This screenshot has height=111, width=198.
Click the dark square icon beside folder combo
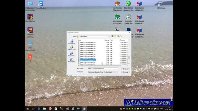pyautogui.click(x=112, y=36)
